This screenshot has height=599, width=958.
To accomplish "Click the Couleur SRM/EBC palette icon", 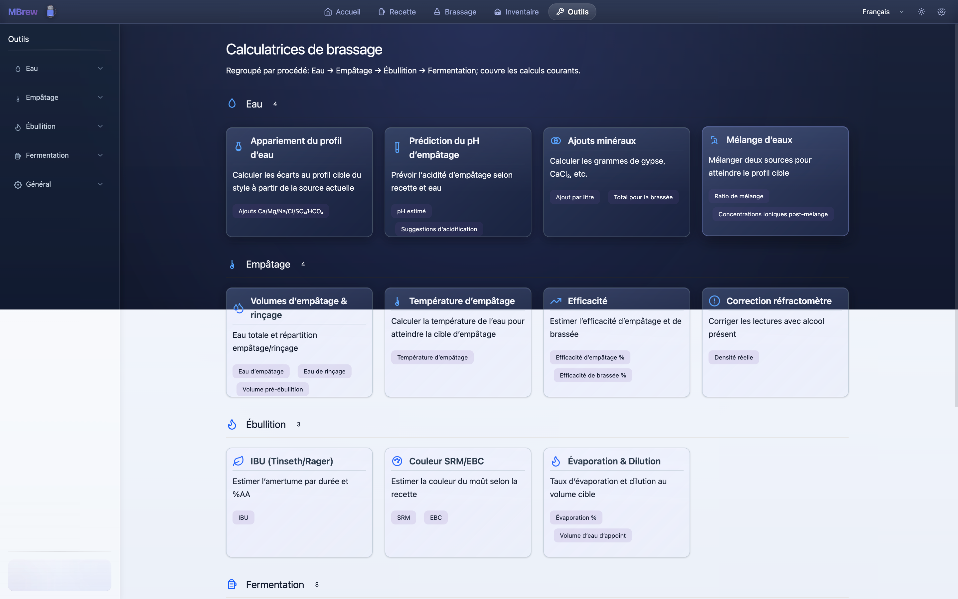I will coord(397,461).
